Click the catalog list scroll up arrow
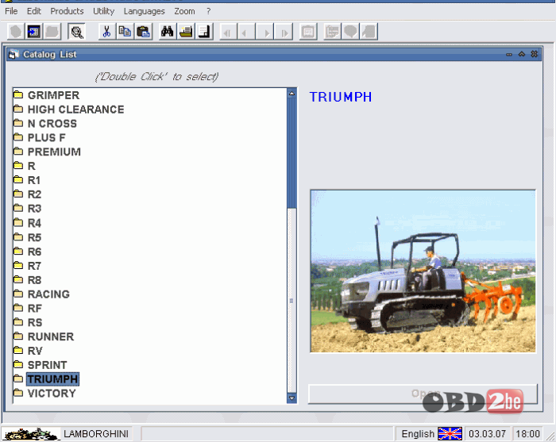Viewport: 556px width, 442px height. [292, 94]
